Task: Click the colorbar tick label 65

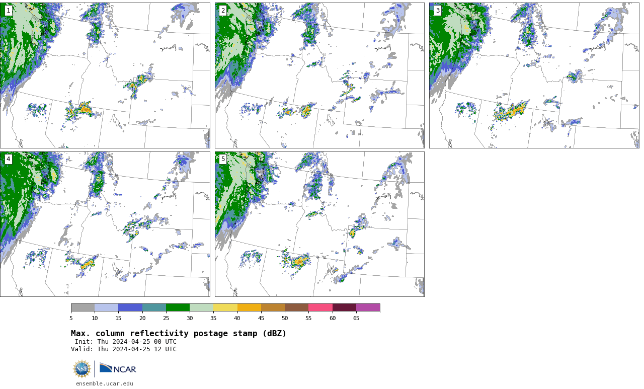Action: click(356, 318)
